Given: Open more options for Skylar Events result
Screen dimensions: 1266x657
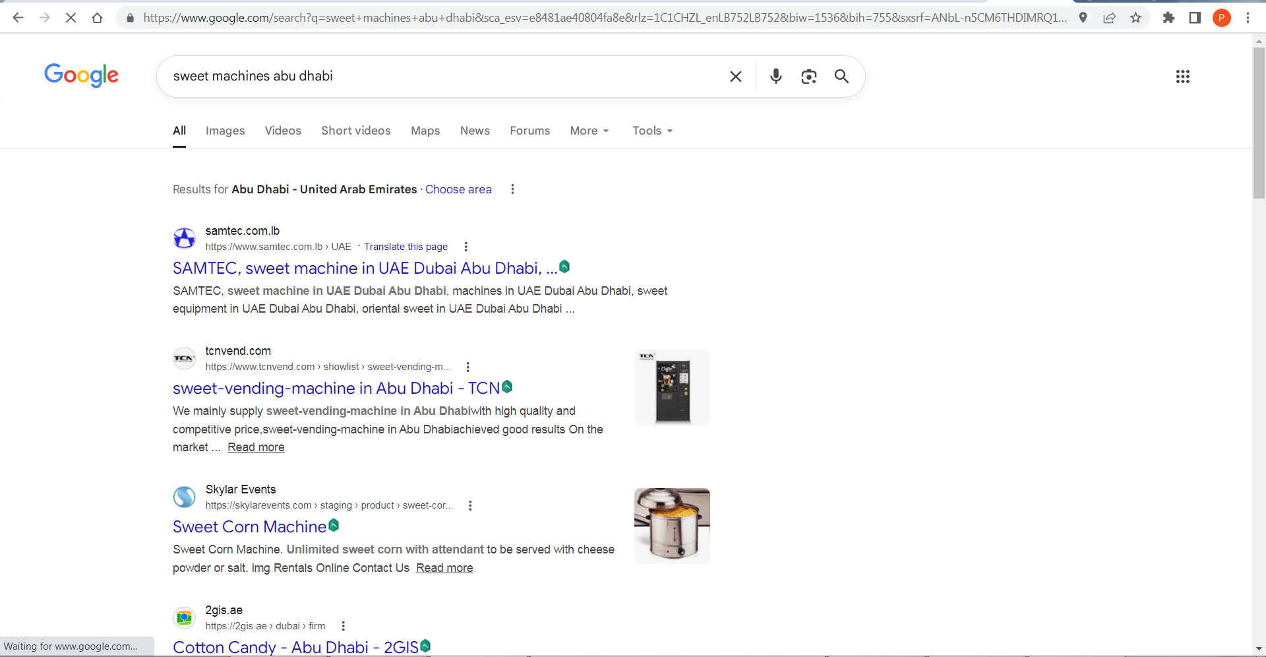Looking at the screenshot, I should 470,505.
